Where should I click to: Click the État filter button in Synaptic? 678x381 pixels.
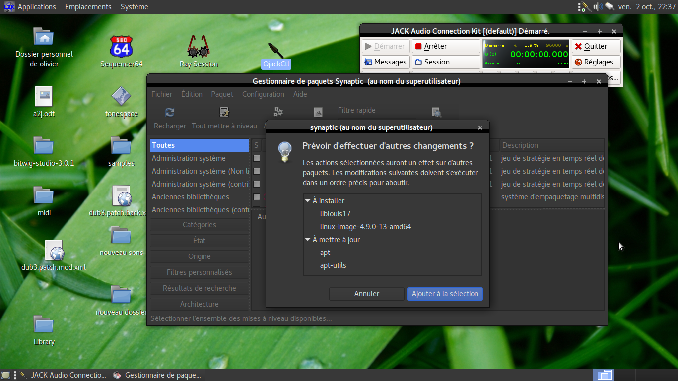click(199, 241)
